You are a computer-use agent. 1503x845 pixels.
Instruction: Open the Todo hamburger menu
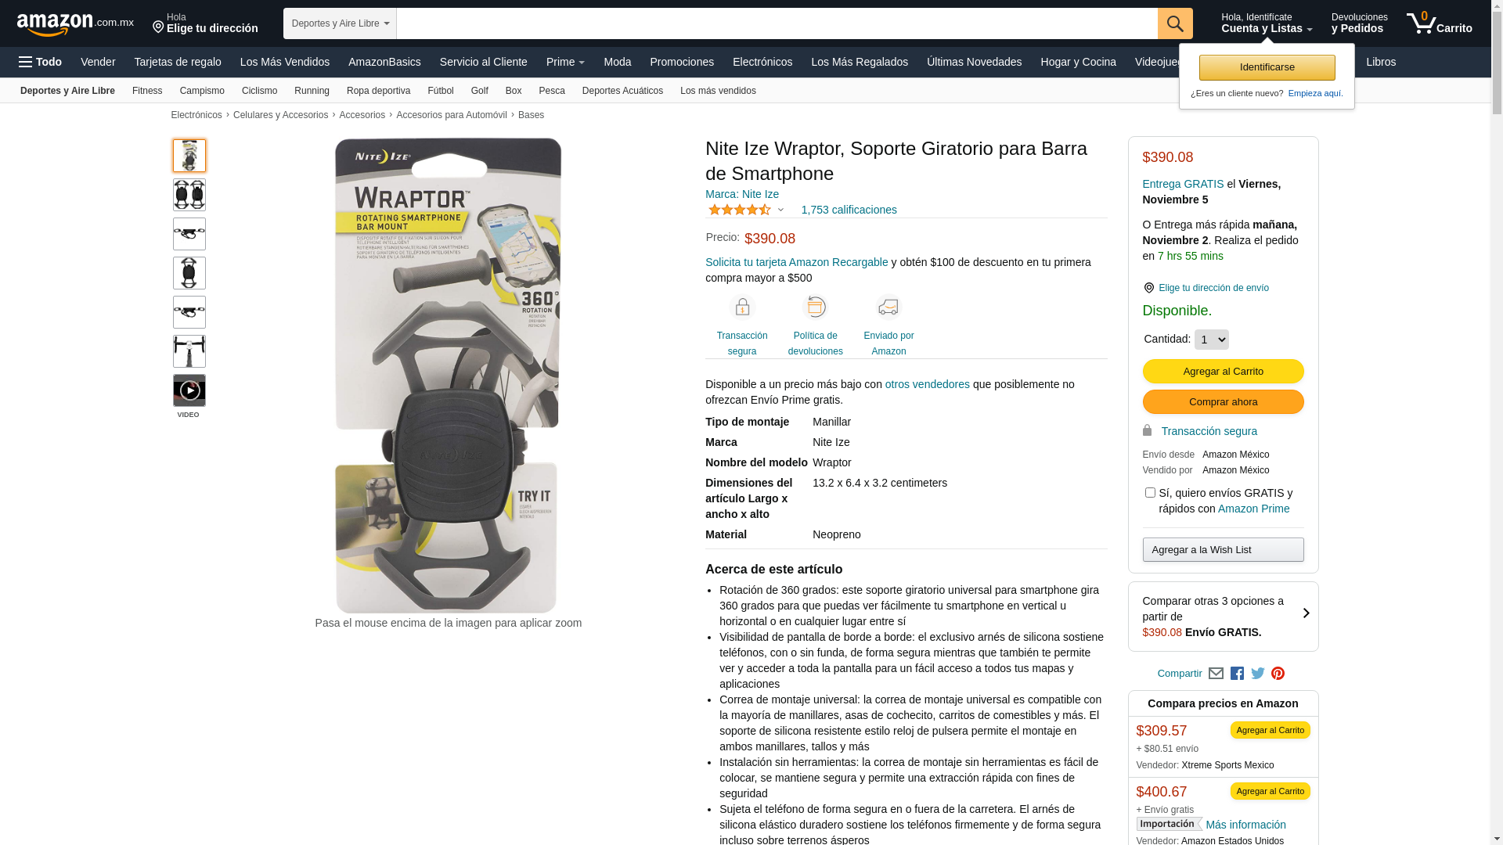click(x=41, y=62)
